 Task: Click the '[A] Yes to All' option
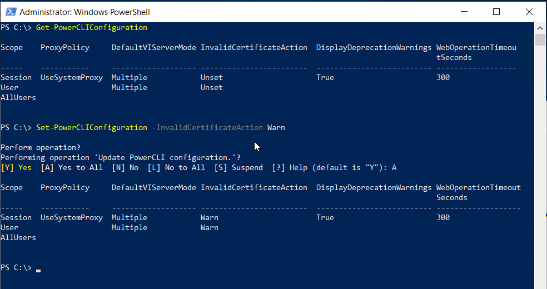point(72,167)
